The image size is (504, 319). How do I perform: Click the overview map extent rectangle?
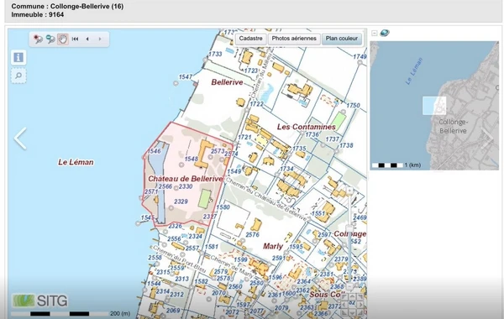(434, 106)
